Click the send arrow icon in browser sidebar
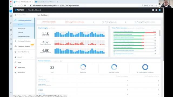This screenshot has height=97, width=173. point(11,23)
